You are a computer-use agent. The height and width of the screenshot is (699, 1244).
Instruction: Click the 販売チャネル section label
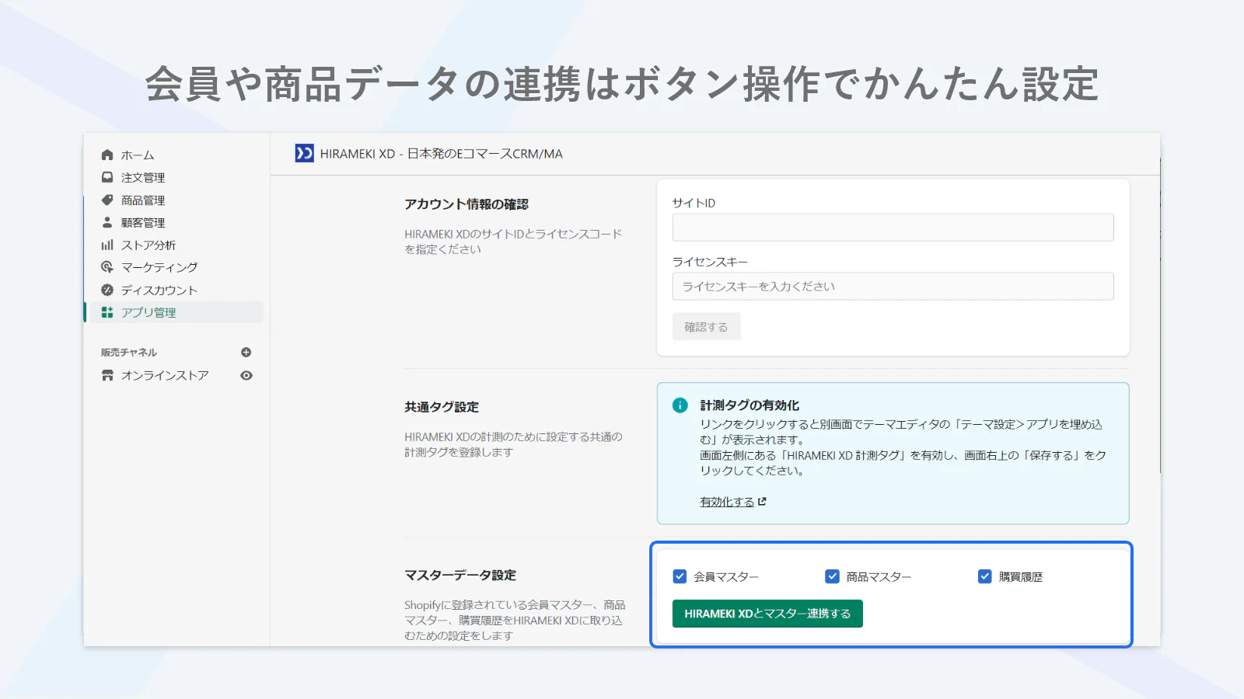point(129,352)
